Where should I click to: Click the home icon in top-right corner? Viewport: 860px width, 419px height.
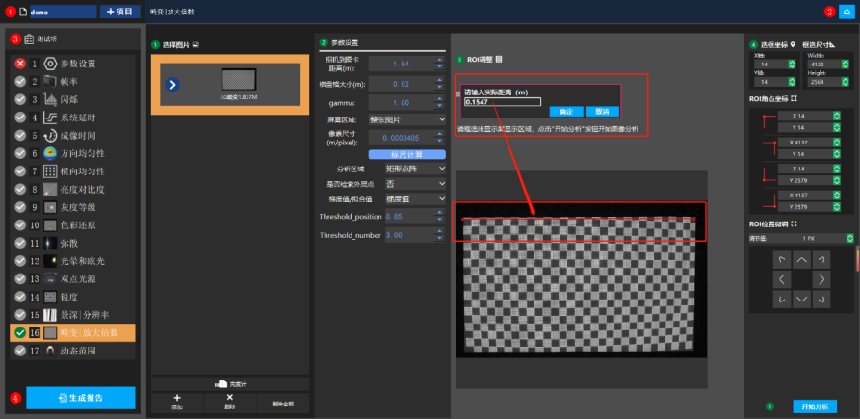(845, 12)
